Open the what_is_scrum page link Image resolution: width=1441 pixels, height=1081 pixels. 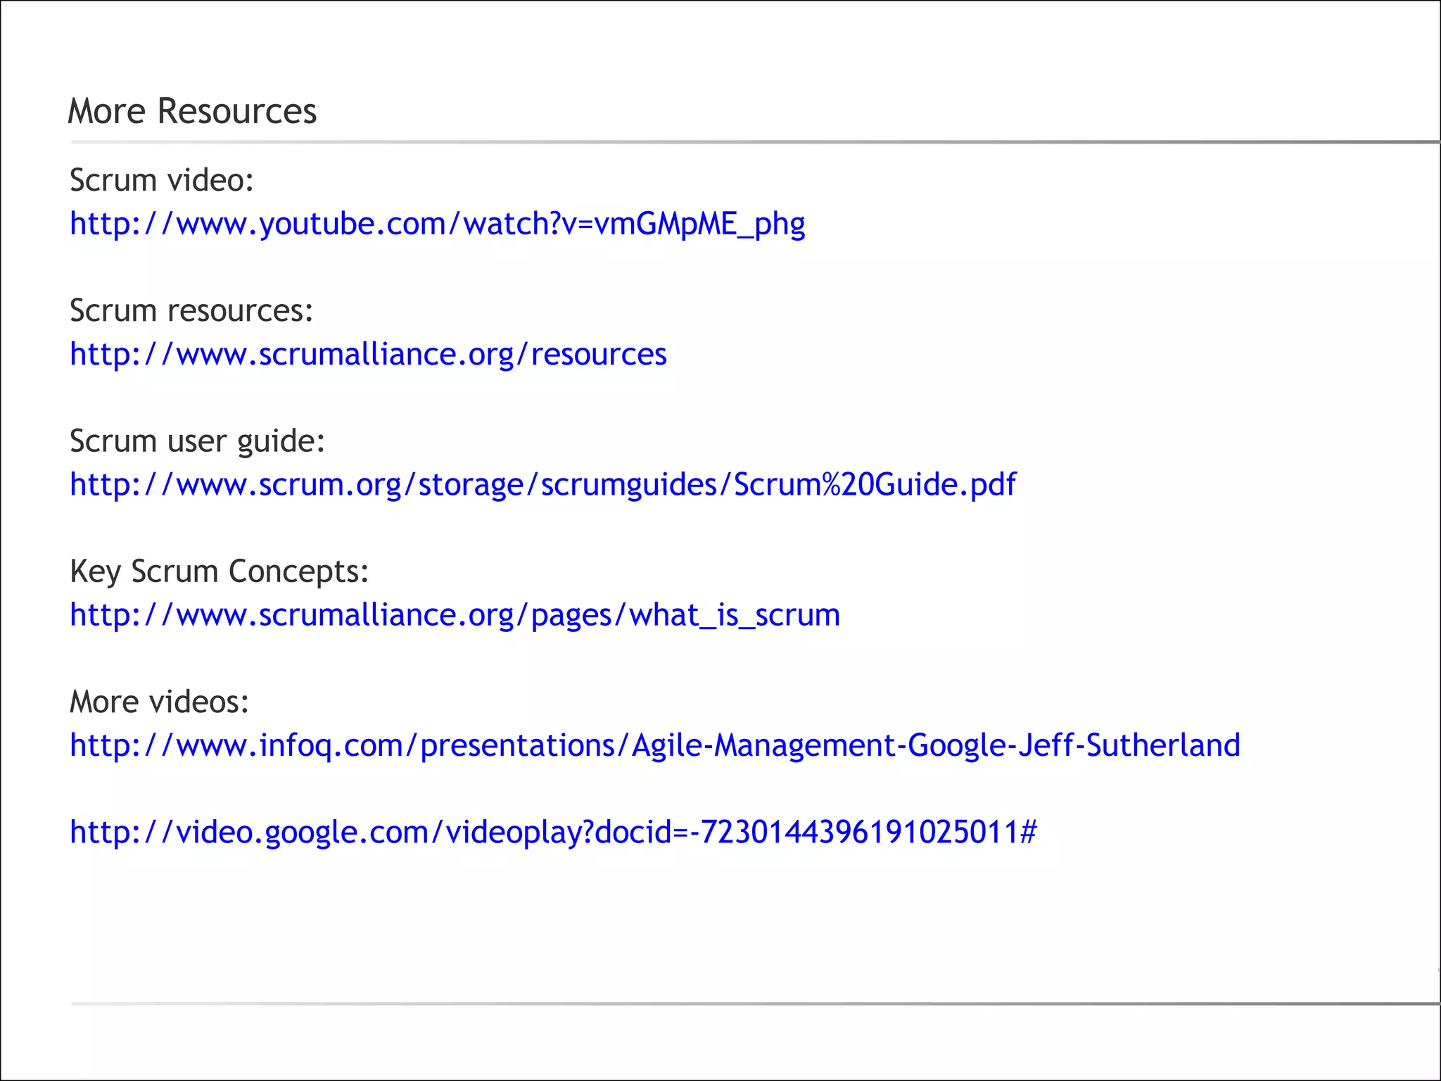[x=455, y=615]
